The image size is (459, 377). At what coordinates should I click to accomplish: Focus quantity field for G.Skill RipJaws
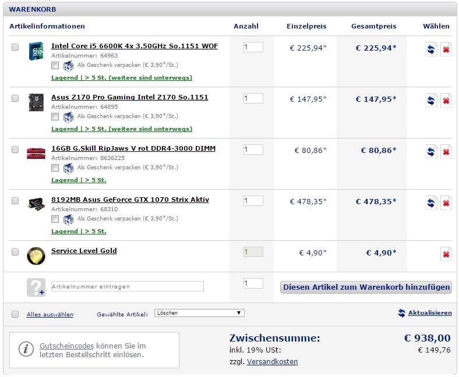pyautogui.click(x=253, y=150)
